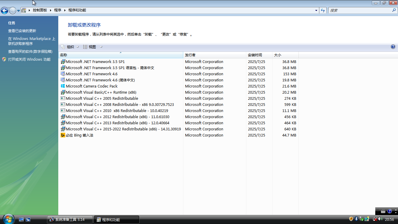Go to 控制面板 breadcrumb

pos(40,10)
